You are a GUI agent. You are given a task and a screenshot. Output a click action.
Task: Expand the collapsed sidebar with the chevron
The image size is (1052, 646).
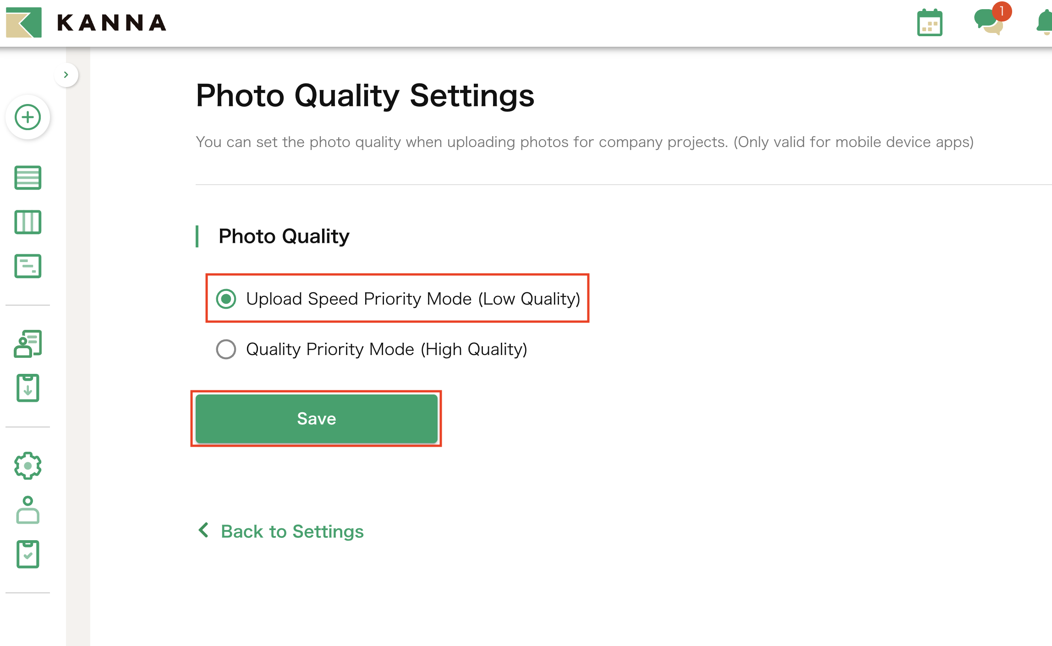pos(66,74)
